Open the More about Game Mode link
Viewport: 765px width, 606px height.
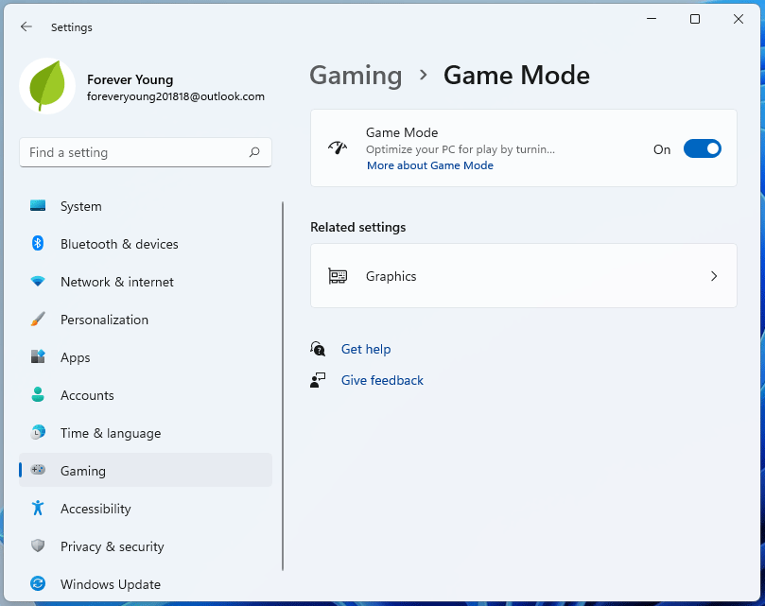click(430, 165)
